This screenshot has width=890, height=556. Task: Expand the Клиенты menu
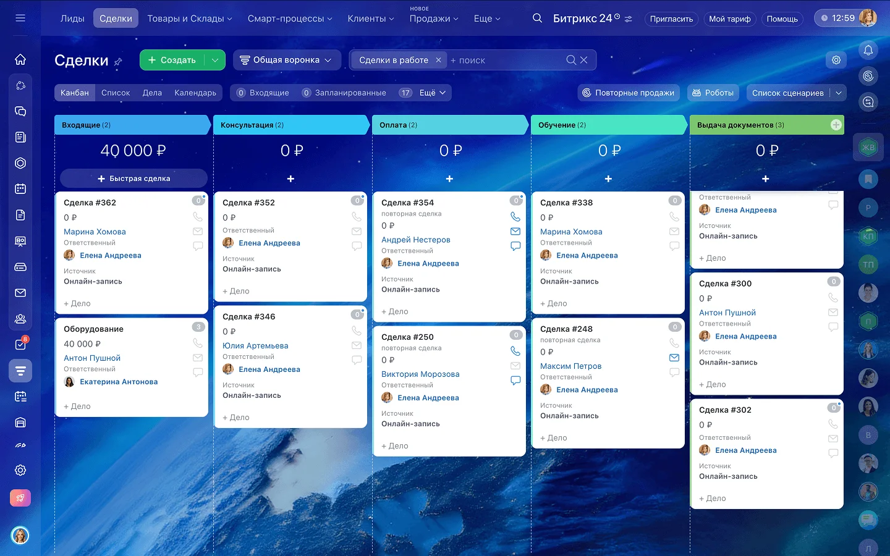pos(371,19)
